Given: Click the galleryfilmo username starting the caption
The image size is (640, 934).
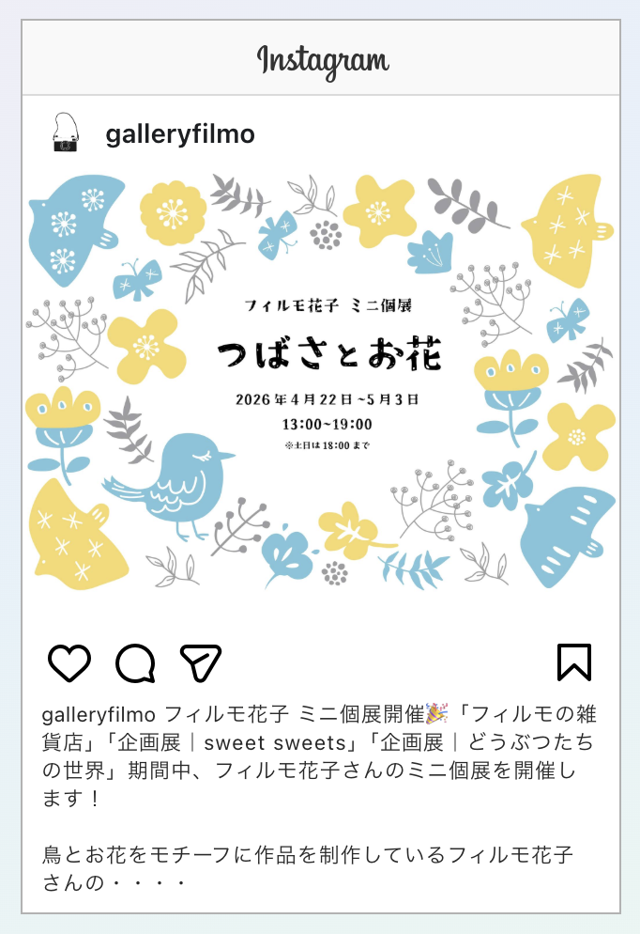Looking at the screenshot, I should [x=99, y=713].
